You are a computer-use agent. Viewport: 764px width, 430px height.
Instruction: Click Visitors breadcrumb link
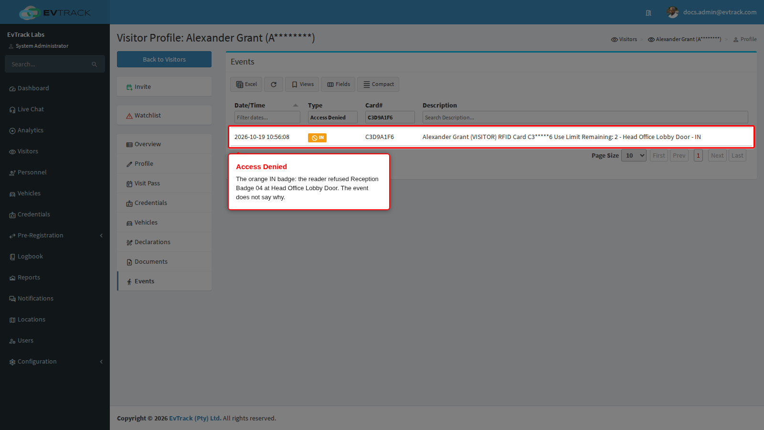[624, 39]
